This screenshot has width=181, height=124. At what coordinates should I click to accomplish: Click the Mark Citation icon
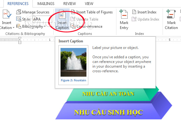[x=171, y=14]
